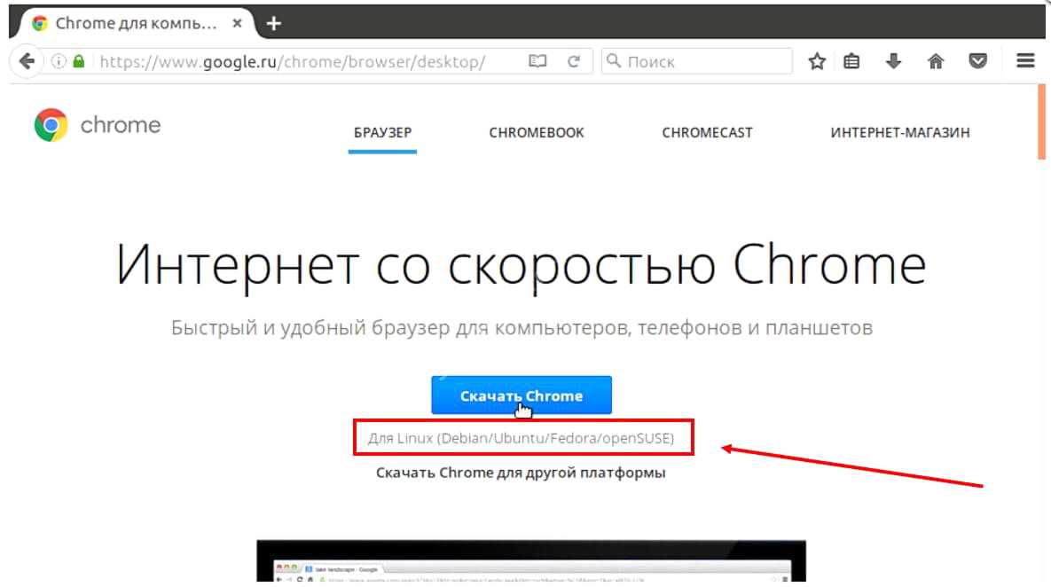
Task: Open Скачать Chrome для другой платформы link
Action: point(521,473)
